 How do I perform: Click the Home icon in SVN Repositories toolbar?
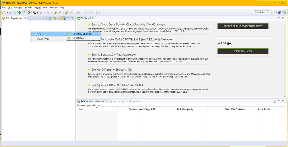[32, 18]
